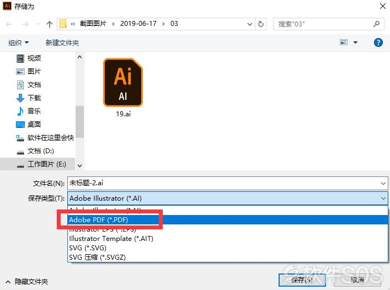Open recent locations dropdown arrow
This screenshot has height=290, width=390.
(x=38, y=24)
